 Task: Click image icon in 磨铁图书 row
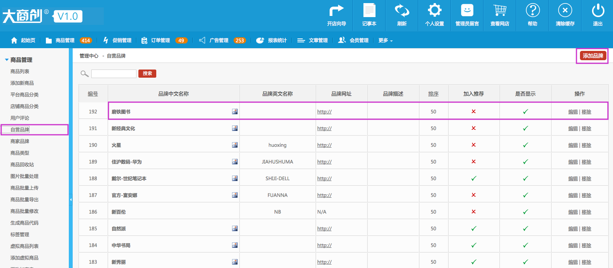[x=235, y=111]
